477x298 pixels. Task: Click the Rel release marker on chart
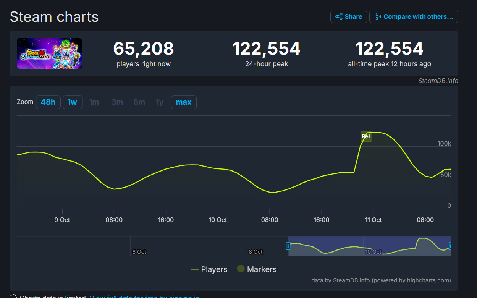point(366,136)
